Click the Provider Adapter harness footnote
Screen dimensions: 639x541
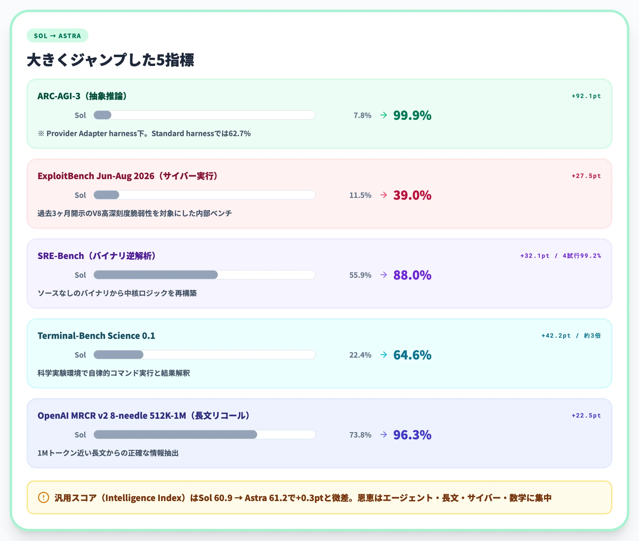[x=144, y=133]
